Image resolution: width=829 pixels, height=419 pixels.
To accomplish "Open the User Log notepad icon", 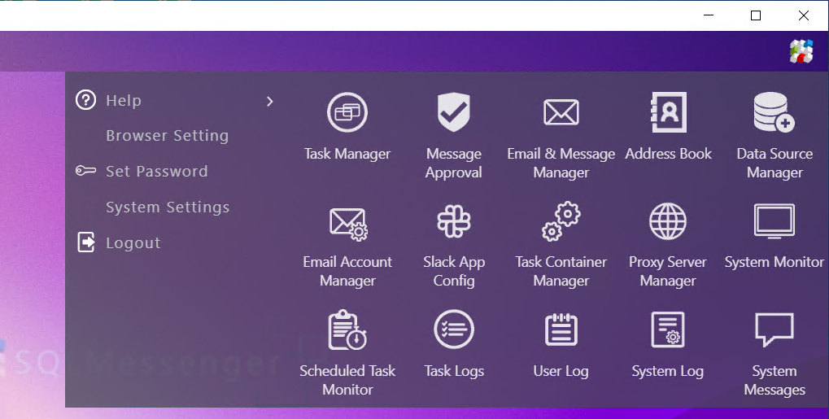I will 561,330.
